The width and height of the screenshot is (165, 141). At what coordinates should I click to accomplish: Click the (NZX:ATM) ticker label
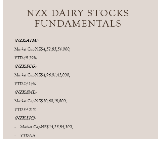coord(27,40)
